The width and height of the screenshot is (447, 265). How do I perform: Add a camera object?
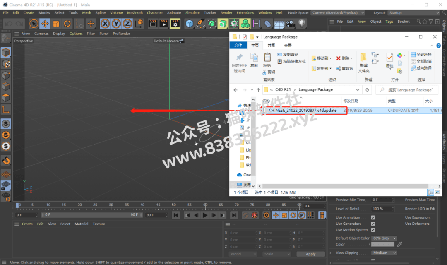(291, 24)
